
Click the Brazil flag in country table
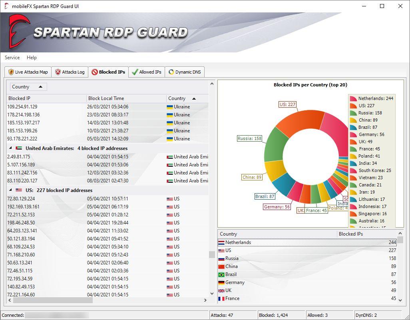click(x=221, y=275)
